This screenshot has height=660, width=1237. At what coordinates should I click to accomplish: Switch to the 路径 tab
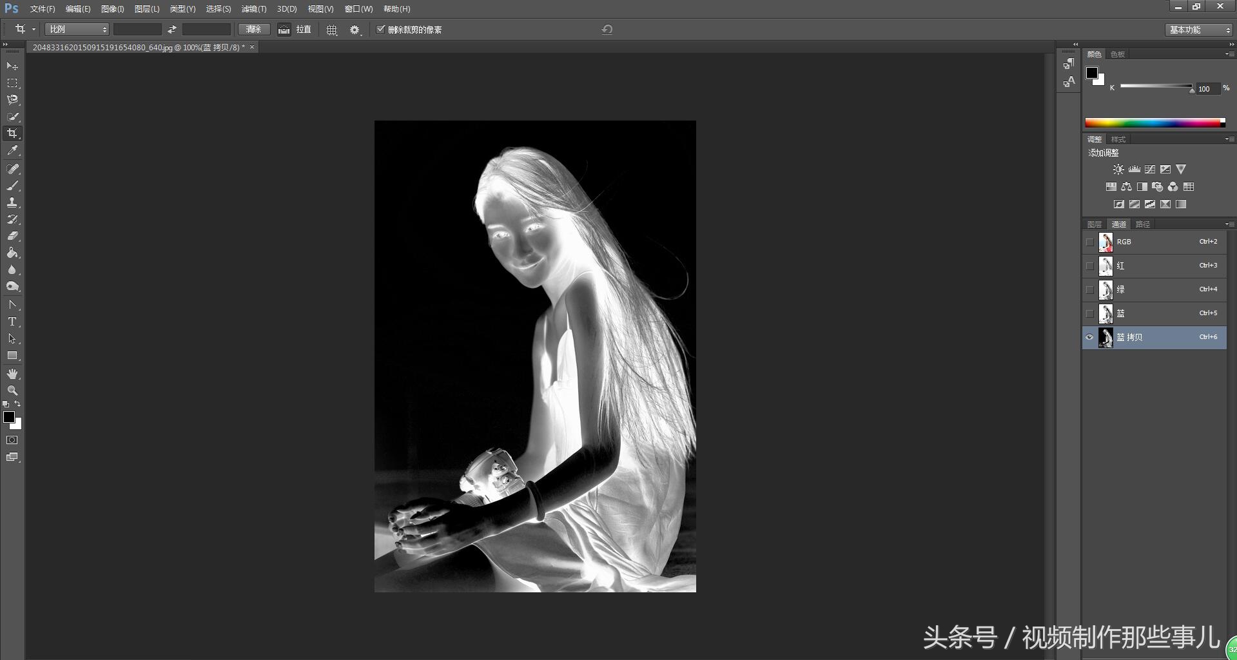1143,224
